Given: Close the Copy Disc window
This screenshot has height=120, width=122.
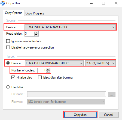Looking at the screenshot, I should pyautogui.click(x=116, y=3).
